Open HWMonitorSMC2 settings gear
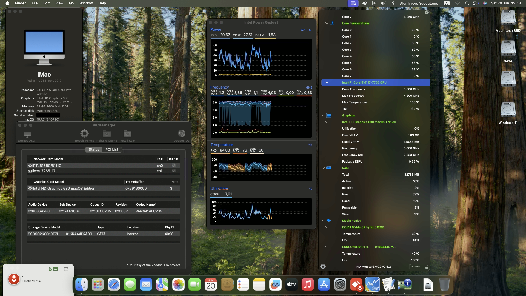 pos(323,267)
